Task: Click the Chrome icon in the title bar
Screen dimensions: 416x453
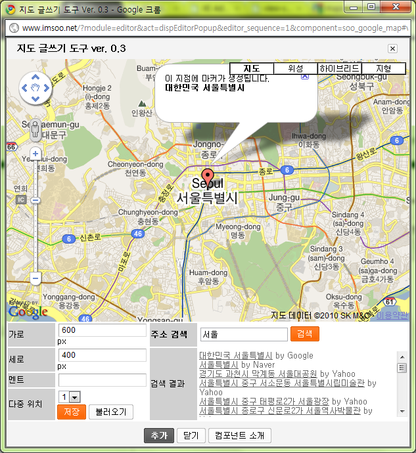Action: click(11, 10)
